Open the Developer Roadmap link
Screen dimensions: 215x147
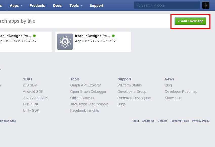(x=181, y=92)
